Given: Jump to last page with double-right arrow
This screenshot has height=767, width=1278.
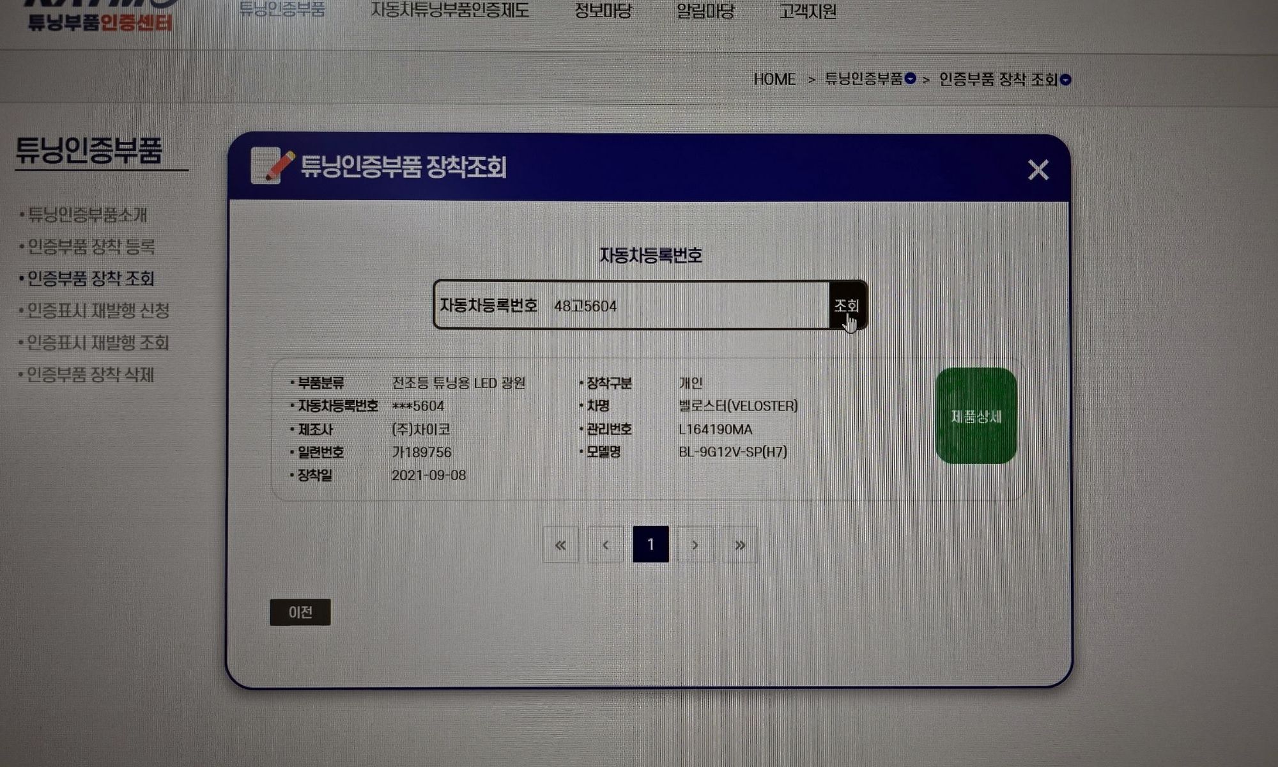Looking at the screenshot, I should pos(740,545).
